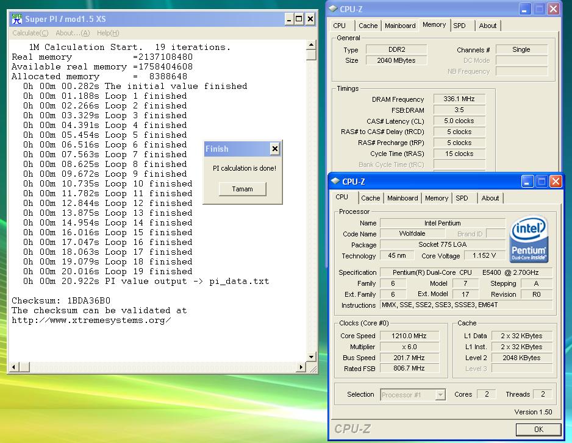Screen dimensions: 572x443
Task: Click the Intel Pentium logo badge
Action: [x=529, y=239]
